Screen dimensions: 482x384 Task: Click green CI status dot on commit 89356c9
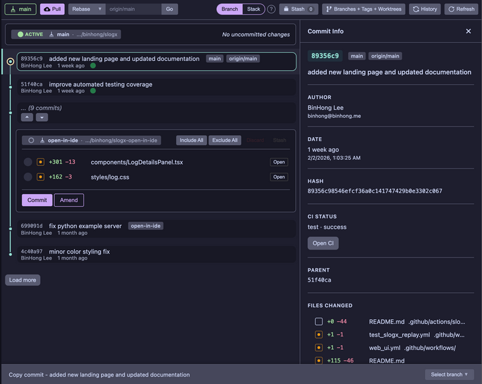(x=93, y=66)
